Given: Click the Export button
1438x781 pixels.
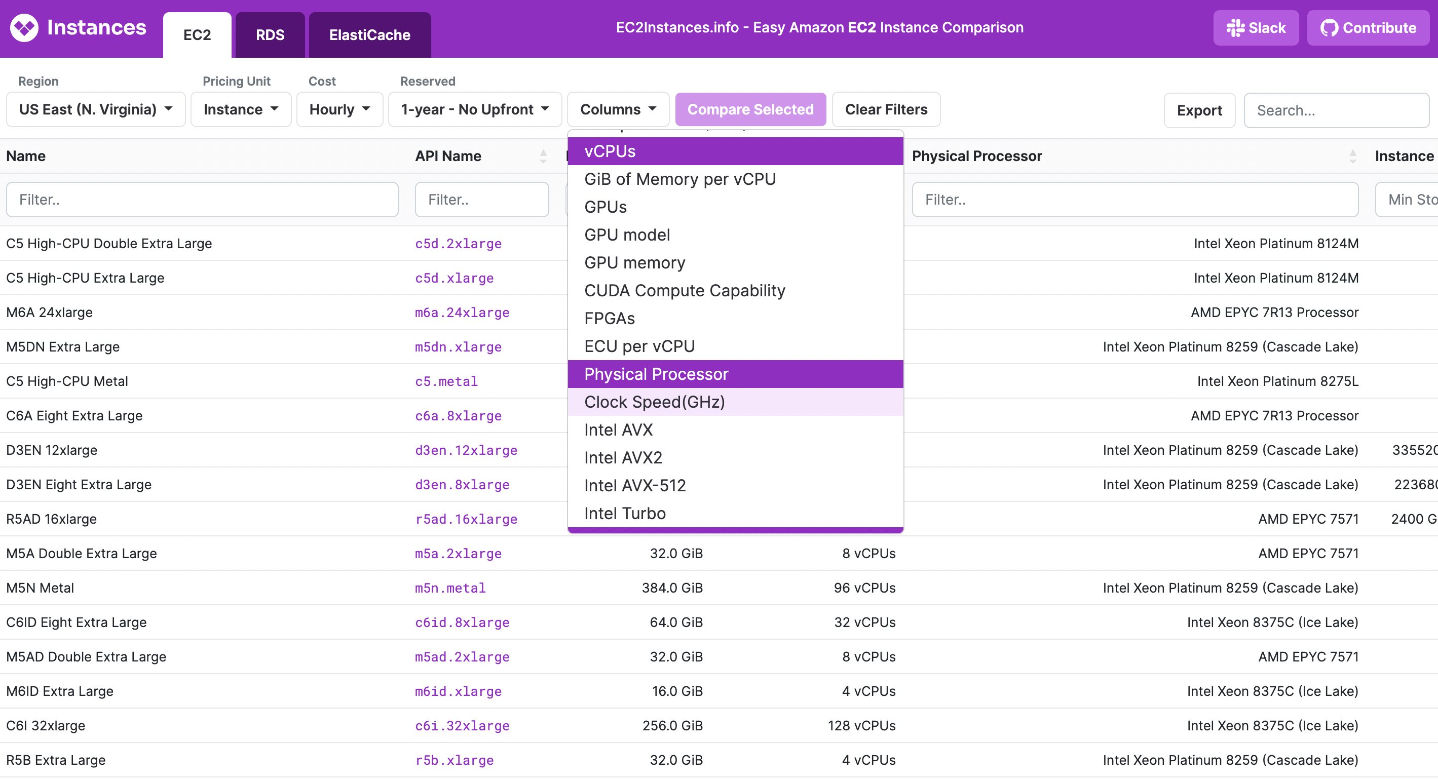Looking at the screenshot, I should (1199, 110).
